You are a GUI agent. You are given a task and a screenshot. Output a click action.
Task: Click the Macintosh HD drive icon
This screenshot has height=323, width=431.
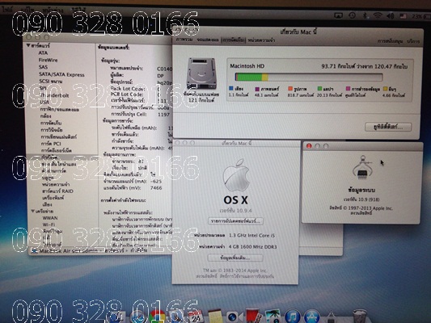[x=201, y=73]
